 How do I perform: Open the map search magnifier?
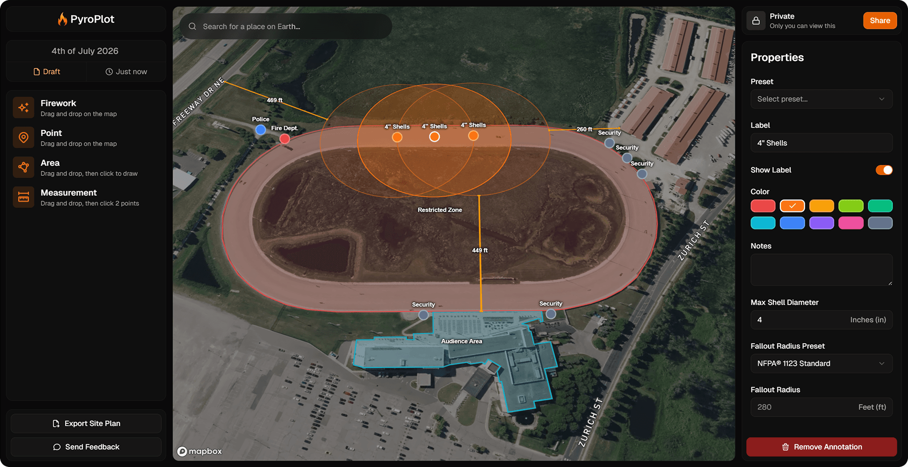[x=192, y=26]
